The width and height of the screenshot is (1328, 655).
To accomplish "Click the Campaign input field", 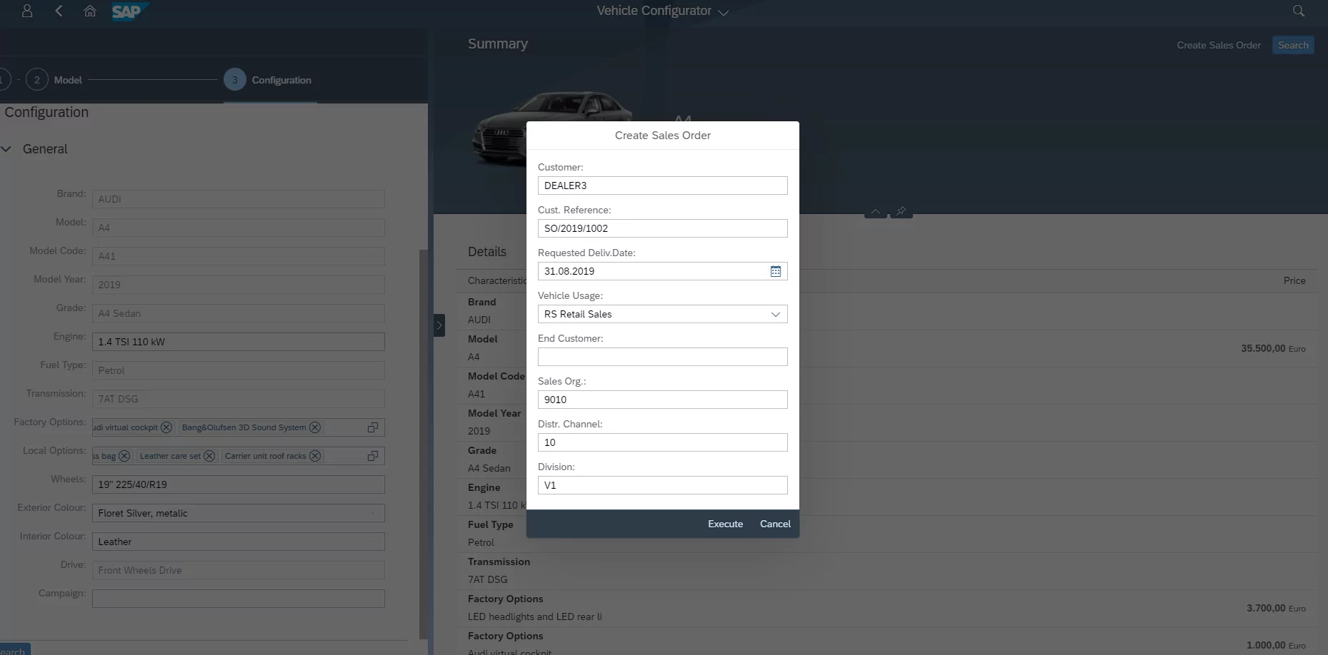I will [238, 599].
